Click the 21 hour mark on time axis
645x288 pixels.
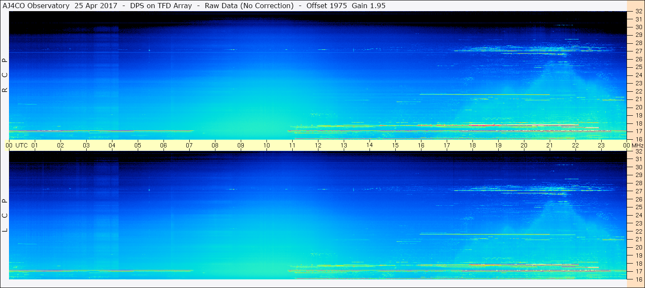pos(550,145)
